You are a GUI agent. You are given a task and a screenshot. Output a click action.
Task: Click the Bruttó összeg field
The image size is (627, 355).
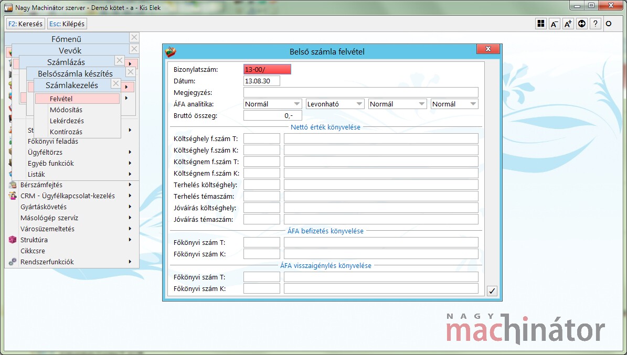pos(272,115)
